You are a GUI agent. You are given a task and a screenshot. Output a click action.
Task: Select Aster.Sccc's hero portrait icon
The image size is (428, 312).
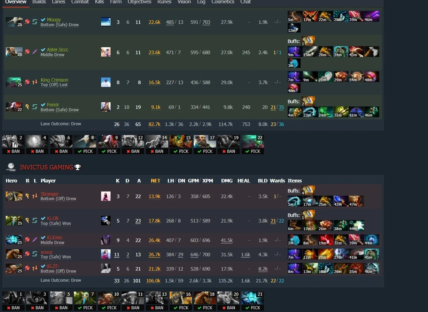click(x=14, y=52)
